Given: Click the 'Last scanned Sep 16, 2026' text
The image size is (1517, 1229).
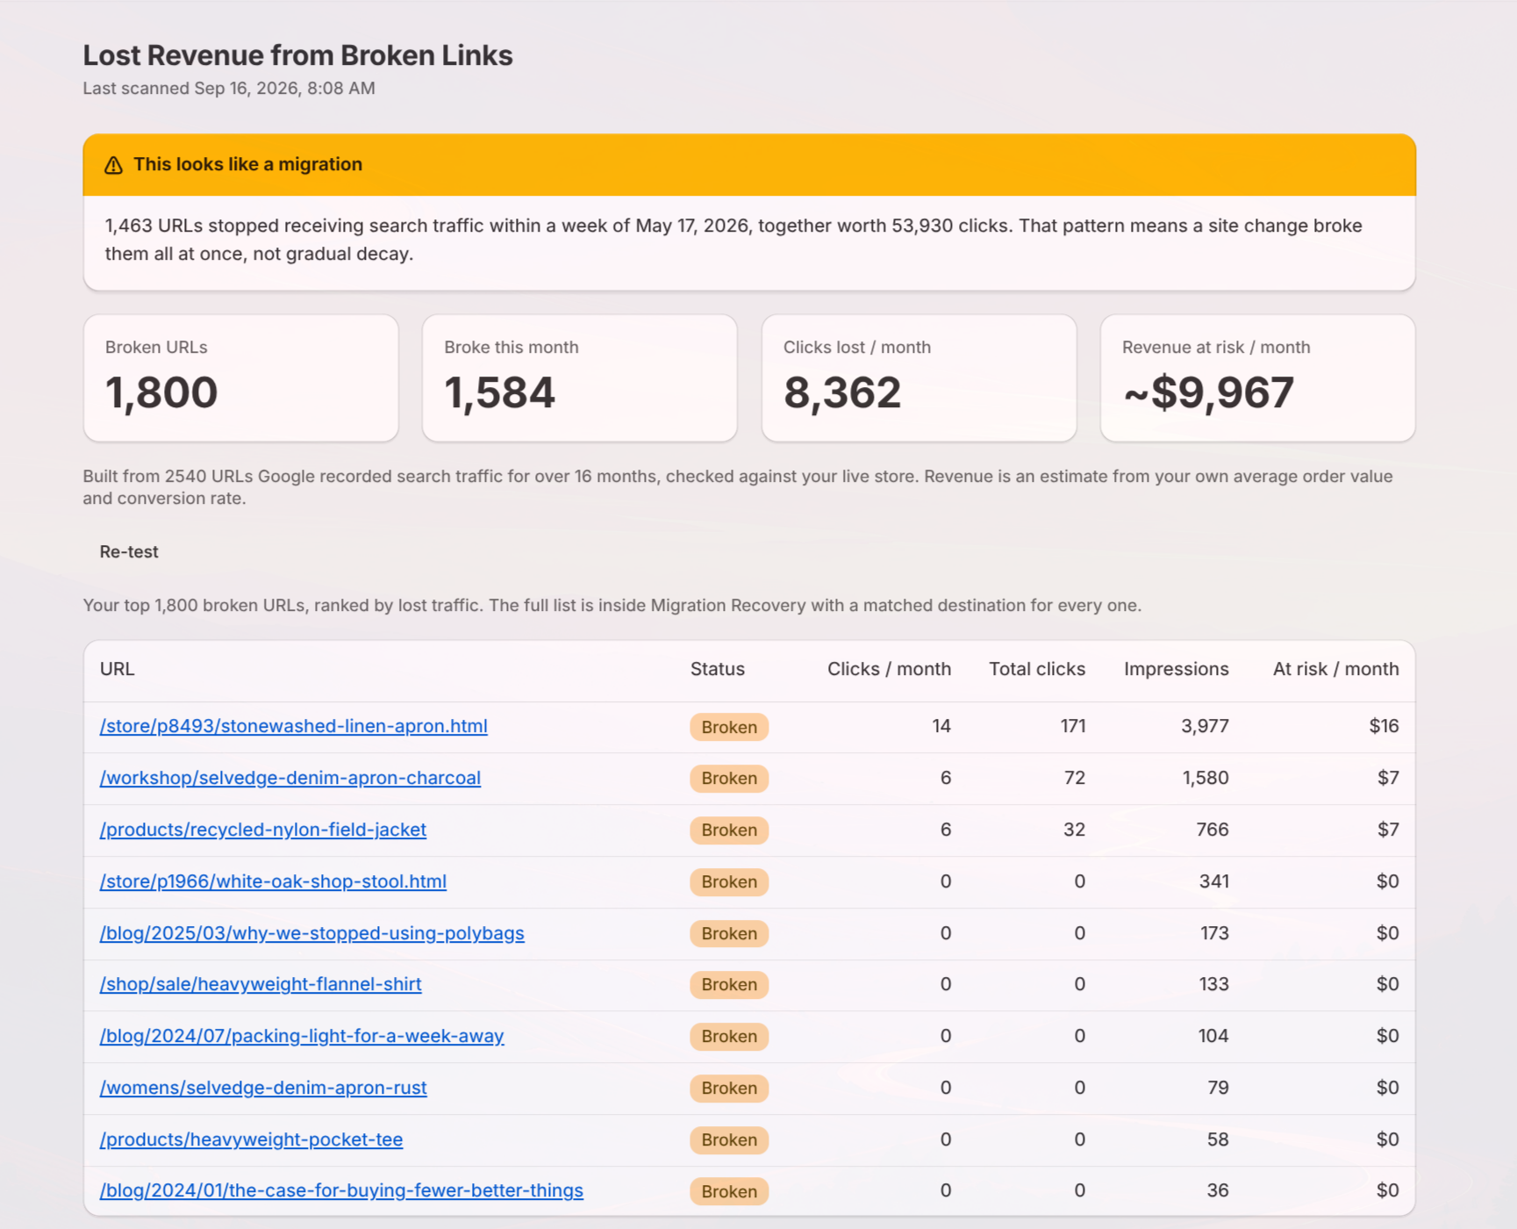Looking at the screenshot, I should tap(229, 89).
